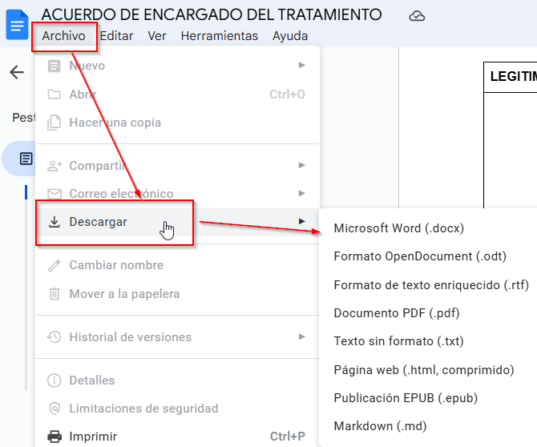Open the Herramientas menu

click(x=219, y=36)
